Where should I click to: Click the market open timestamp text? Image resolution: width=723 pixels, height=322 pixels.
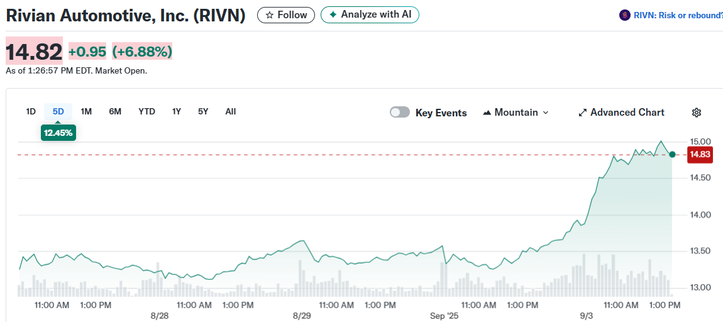(77, 71)
